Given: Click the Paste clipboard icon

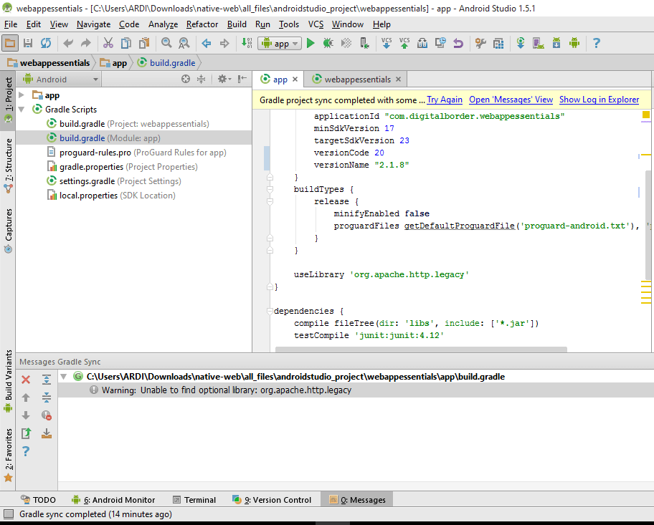Looking at the screenshot, I should click(144, 43).
